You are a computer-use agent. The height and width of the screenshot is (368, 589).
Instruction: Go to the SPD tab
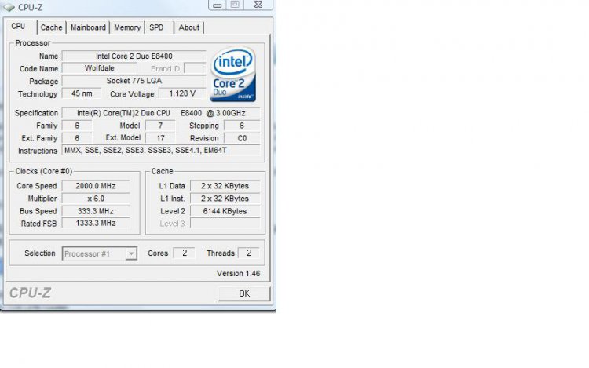(x=156, y=27)
